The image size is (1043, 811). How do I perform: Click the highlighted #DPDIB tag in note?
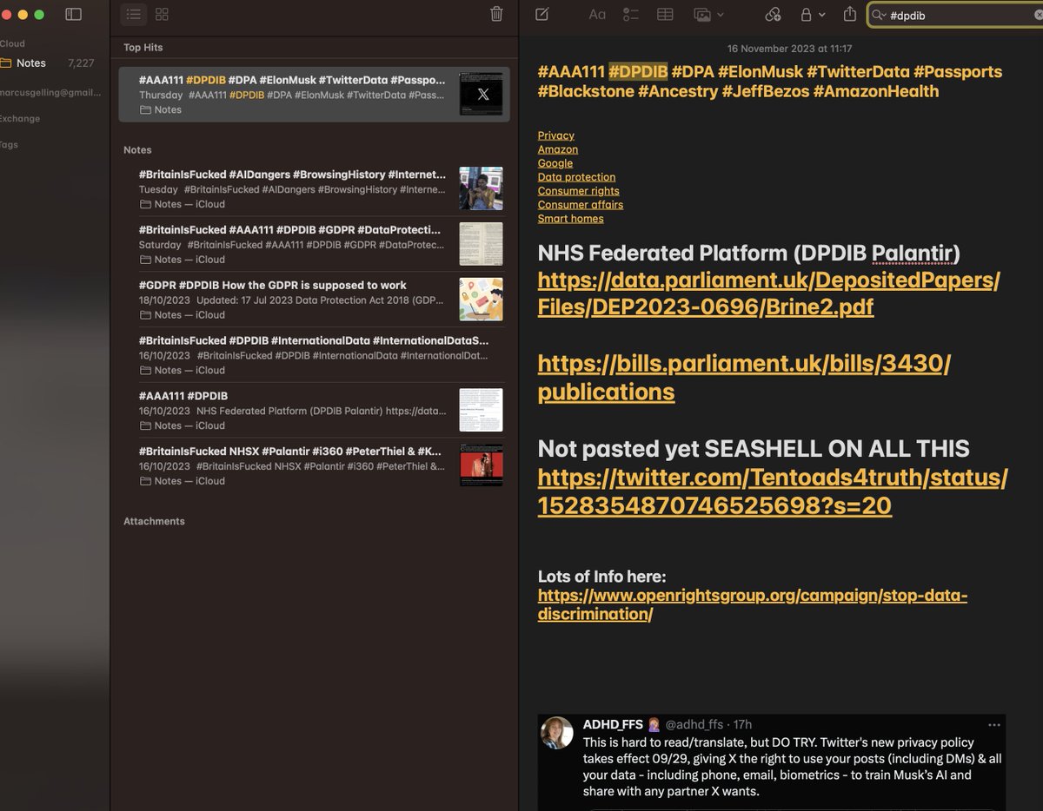tap(638, 72)
